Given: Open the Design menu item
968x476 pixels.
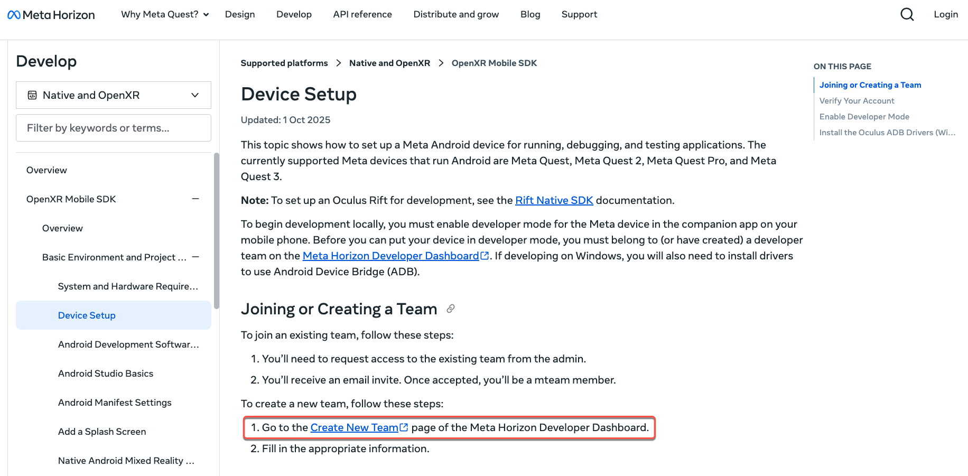Looking at the screenshot, I should pyautogui.click(x=240, y=14).
